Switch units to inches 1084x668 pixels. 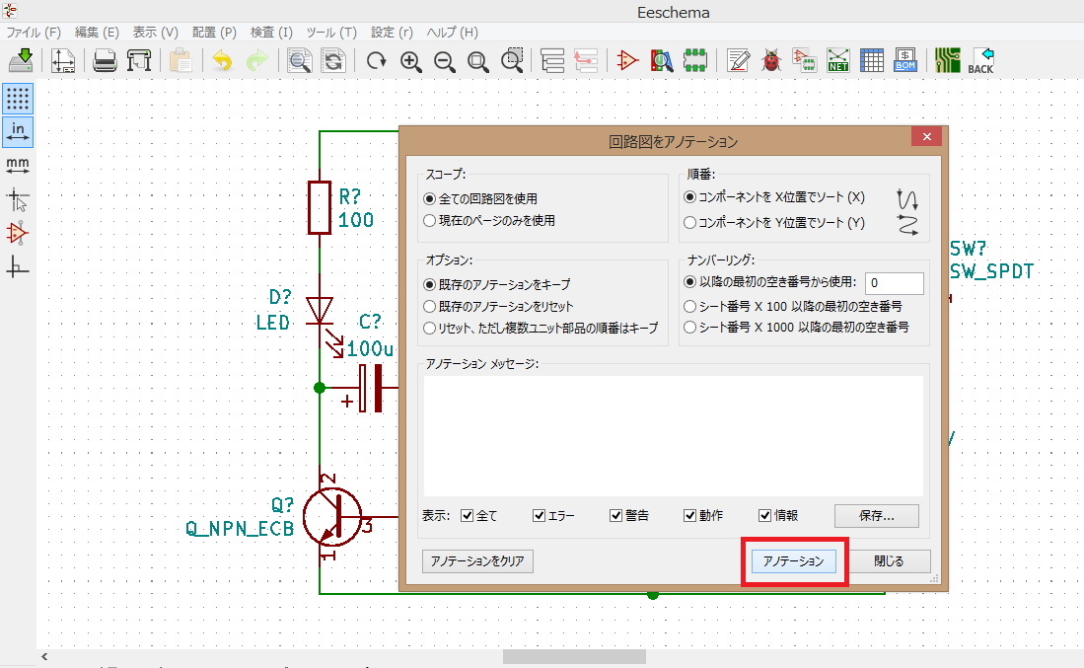click(18, 132)
